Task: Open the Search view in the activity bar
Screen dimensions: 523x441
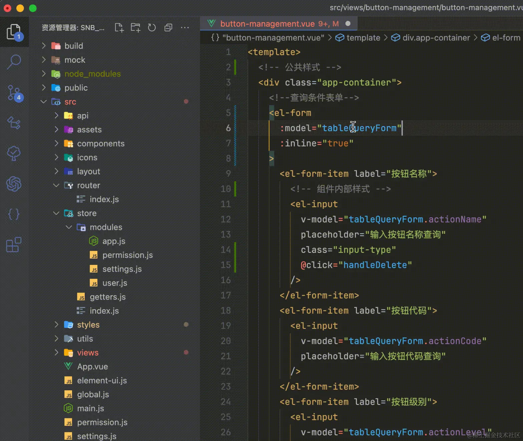Action: [x=14, y=62]
